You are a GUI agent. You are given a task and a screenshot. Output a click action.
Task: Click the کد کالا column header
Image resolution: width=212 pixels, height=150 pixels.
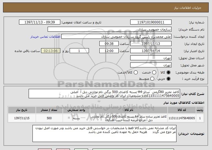(x=182, y=110)
